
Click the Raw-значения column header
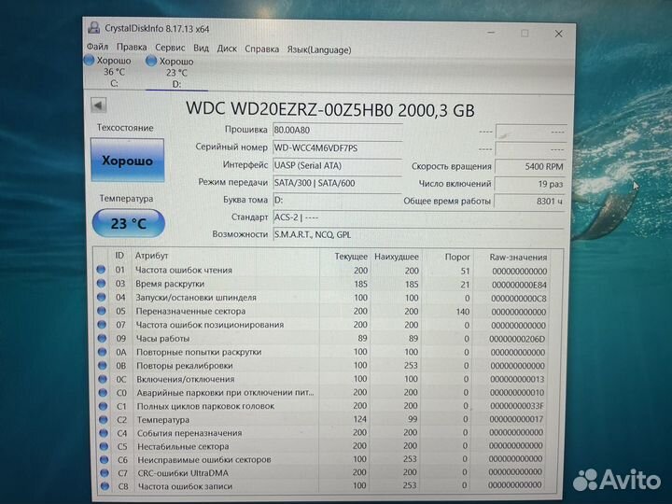tap(518, 258)
